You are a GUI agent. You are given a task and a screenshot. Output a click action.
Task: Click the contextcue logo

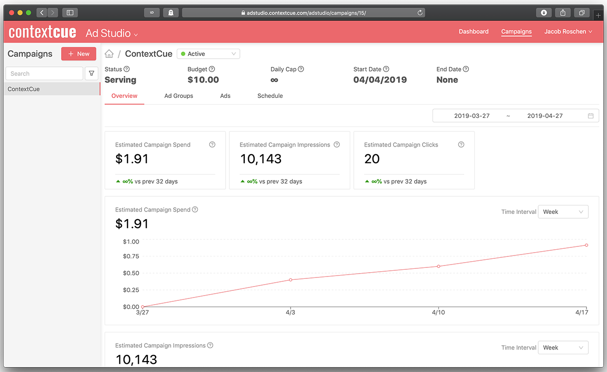43,32
